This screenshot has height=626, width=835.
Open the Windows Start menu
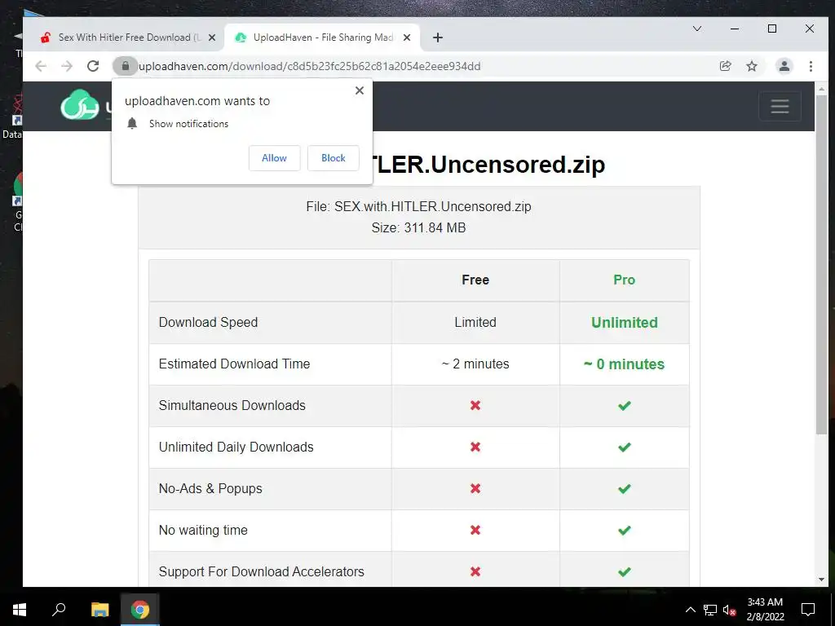[20, 610]
